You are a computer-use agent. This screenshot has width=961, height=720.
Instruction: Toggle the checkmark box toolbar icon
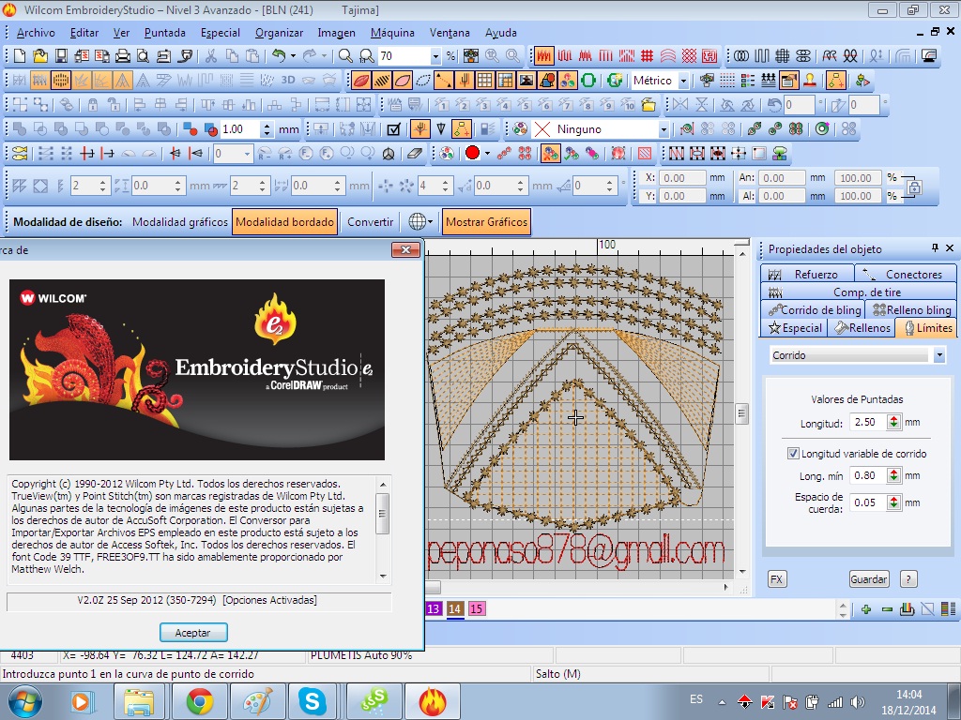point(394,129)
